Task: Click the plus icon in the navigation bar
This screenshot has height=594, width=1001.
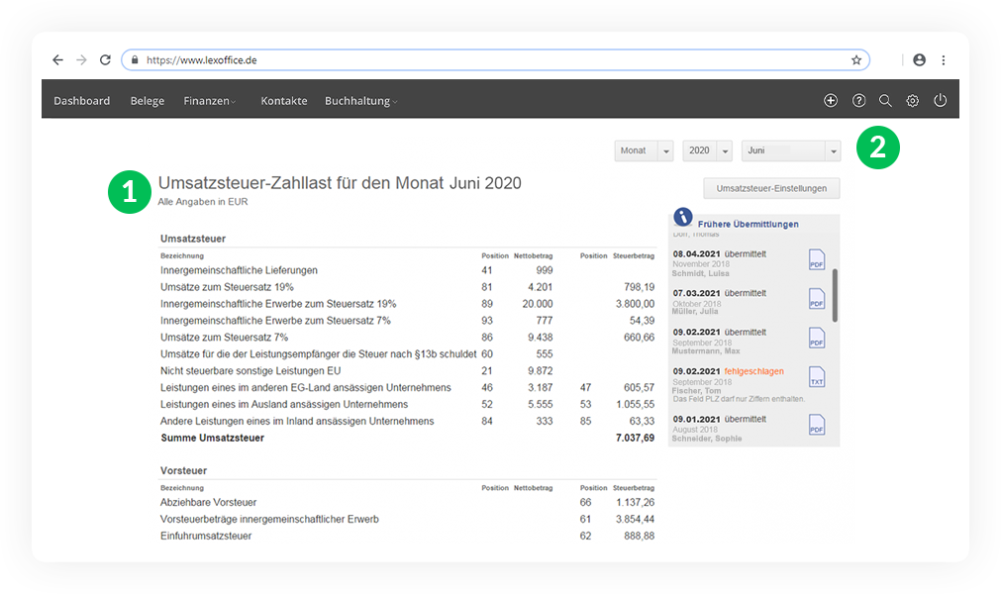Action: [831, 100]
